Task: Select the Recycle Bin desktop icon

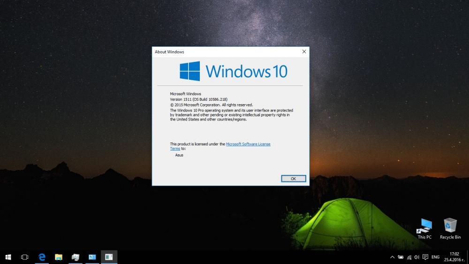Action: 450,229
